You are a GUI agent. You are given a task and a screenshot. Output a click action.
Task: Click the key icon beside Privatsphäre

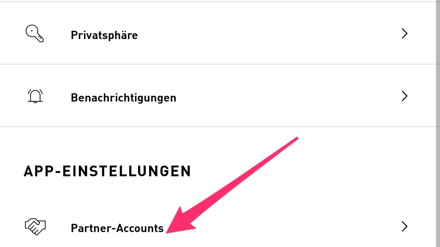[34, 33]
